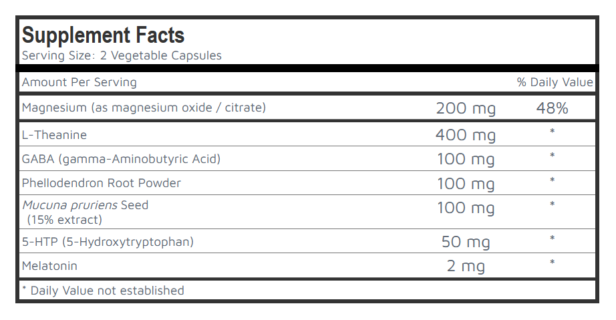Click the 100 mg amount for GABA
The width and height of the screenshot is (616, 320).
point(466,160)
